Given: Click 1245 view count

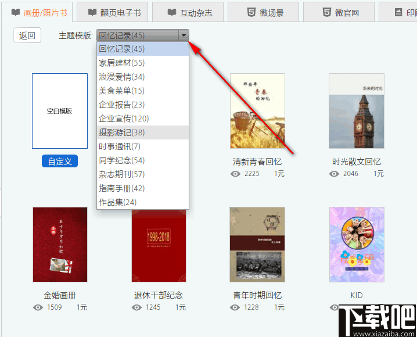Looking at the screenshot, I should 153,307.
